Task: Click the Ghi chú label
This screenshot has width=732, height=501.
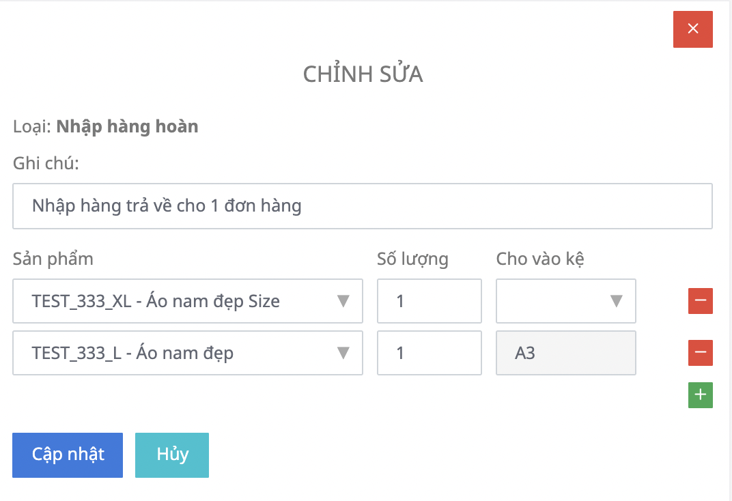Action: [x=46, y=164]
